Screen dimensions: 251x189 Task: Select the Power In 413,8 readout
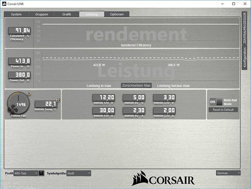click(x=19, y=61)
